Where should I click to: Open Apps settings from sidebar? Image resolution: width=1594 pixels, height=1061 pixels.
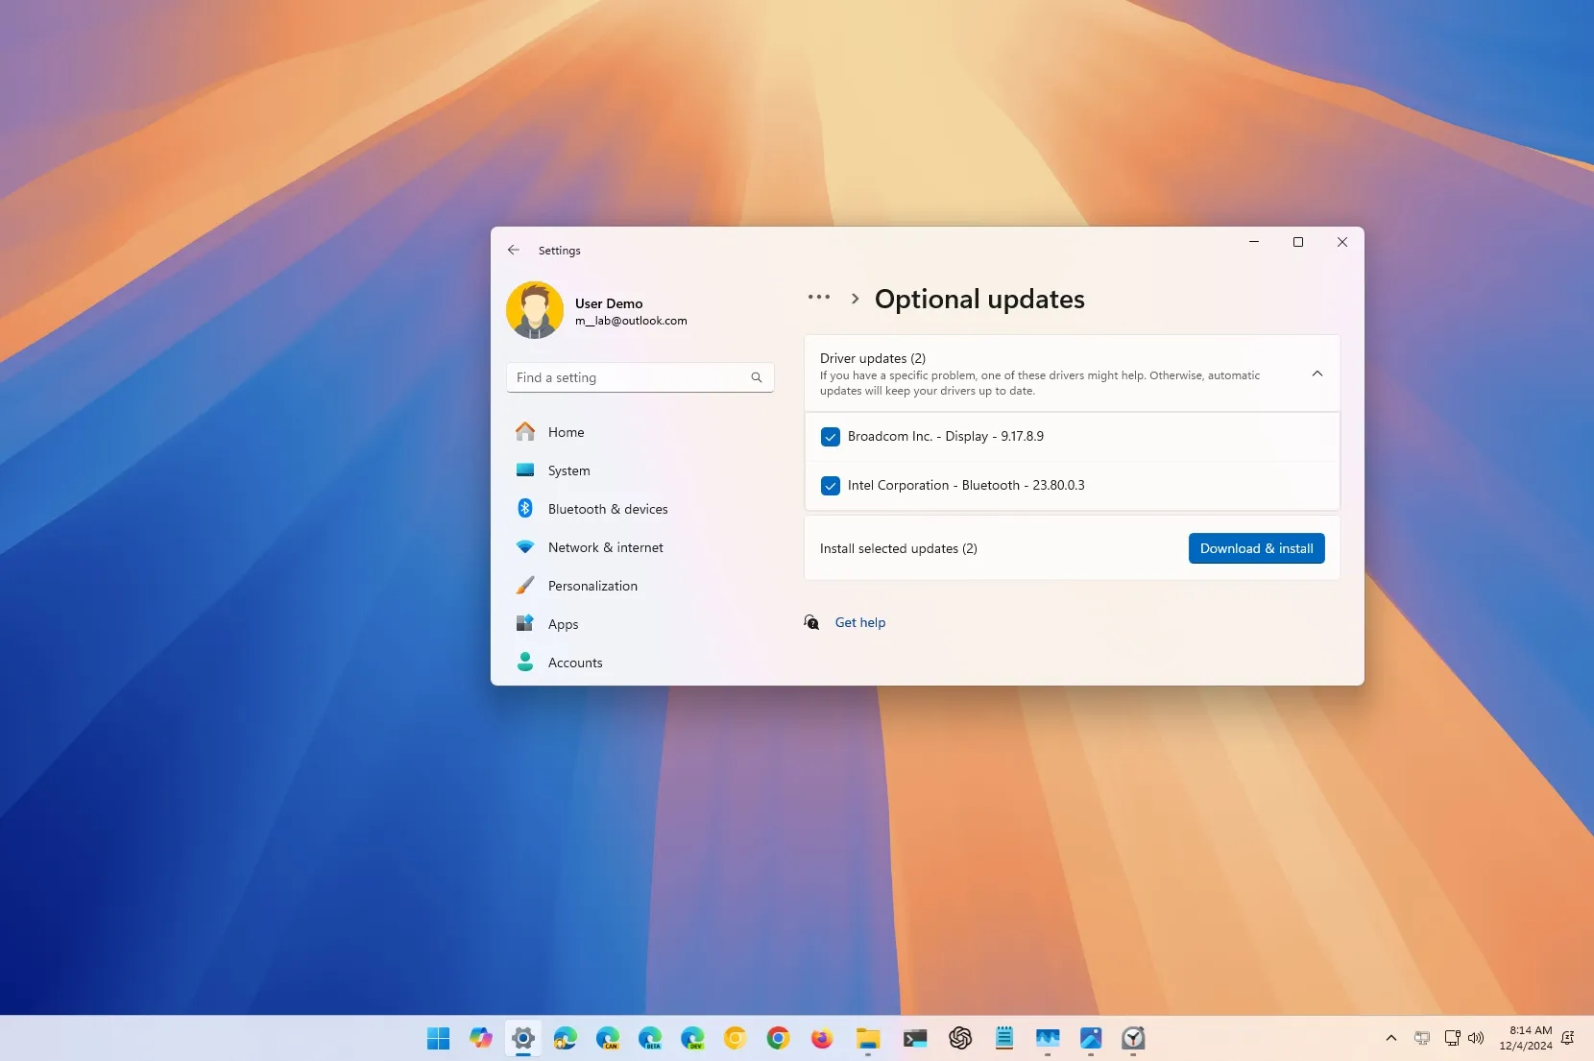pos(562,624)
